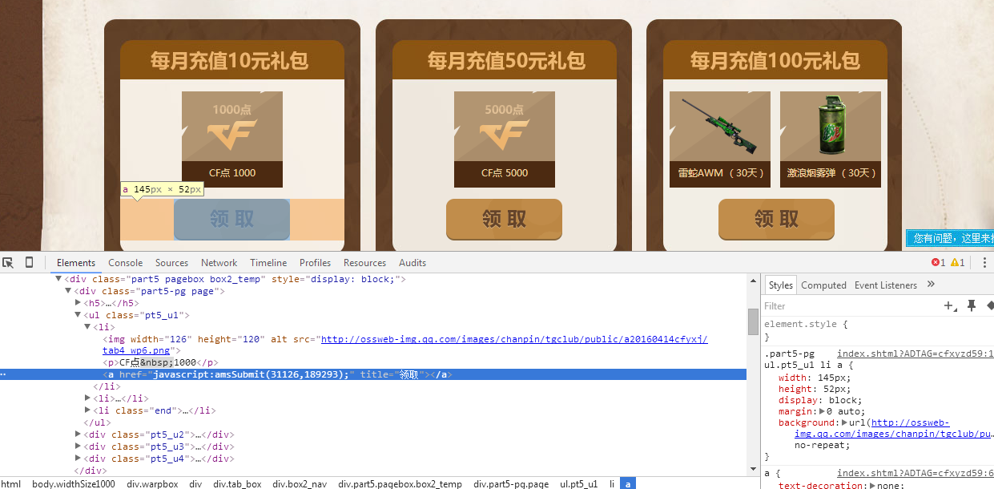Open the Audits tab
This screenshot has width=994, height=489.
tap(412, 263)
